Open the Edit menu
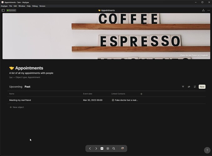212x156 pixels. click(15, 6)
